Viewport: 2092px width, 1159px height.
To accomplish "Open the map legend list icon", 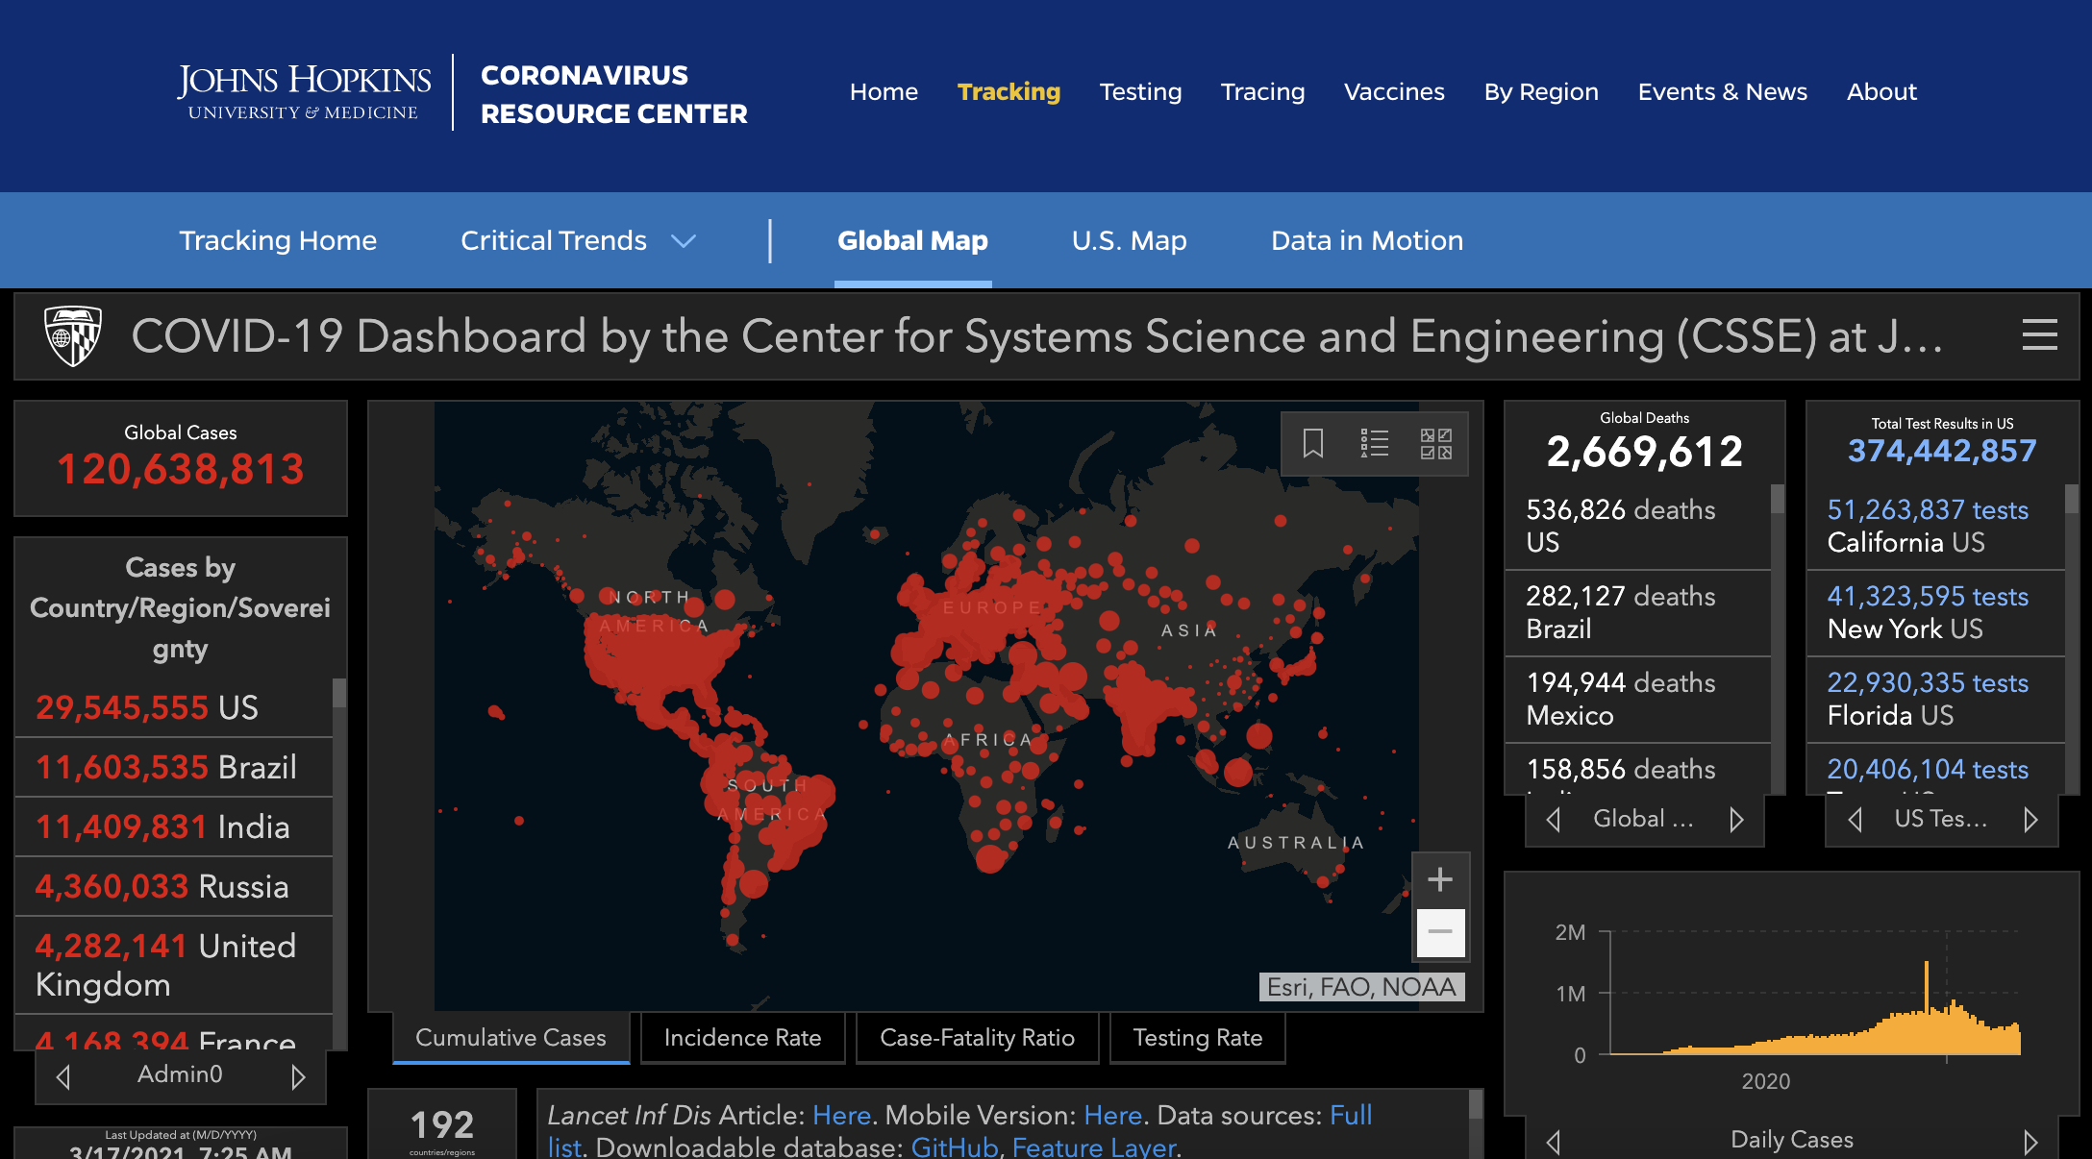I will [1375, 443].
